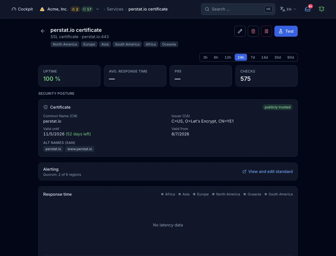Open the EN language selector
Viewport: 336px width, 256px height.
288,9
